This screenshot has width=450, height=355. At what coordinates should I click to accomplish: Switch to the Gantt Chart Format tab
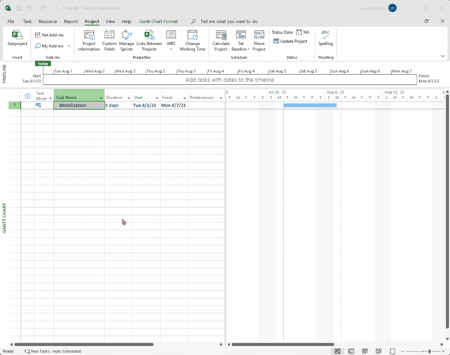click(158, 21)
